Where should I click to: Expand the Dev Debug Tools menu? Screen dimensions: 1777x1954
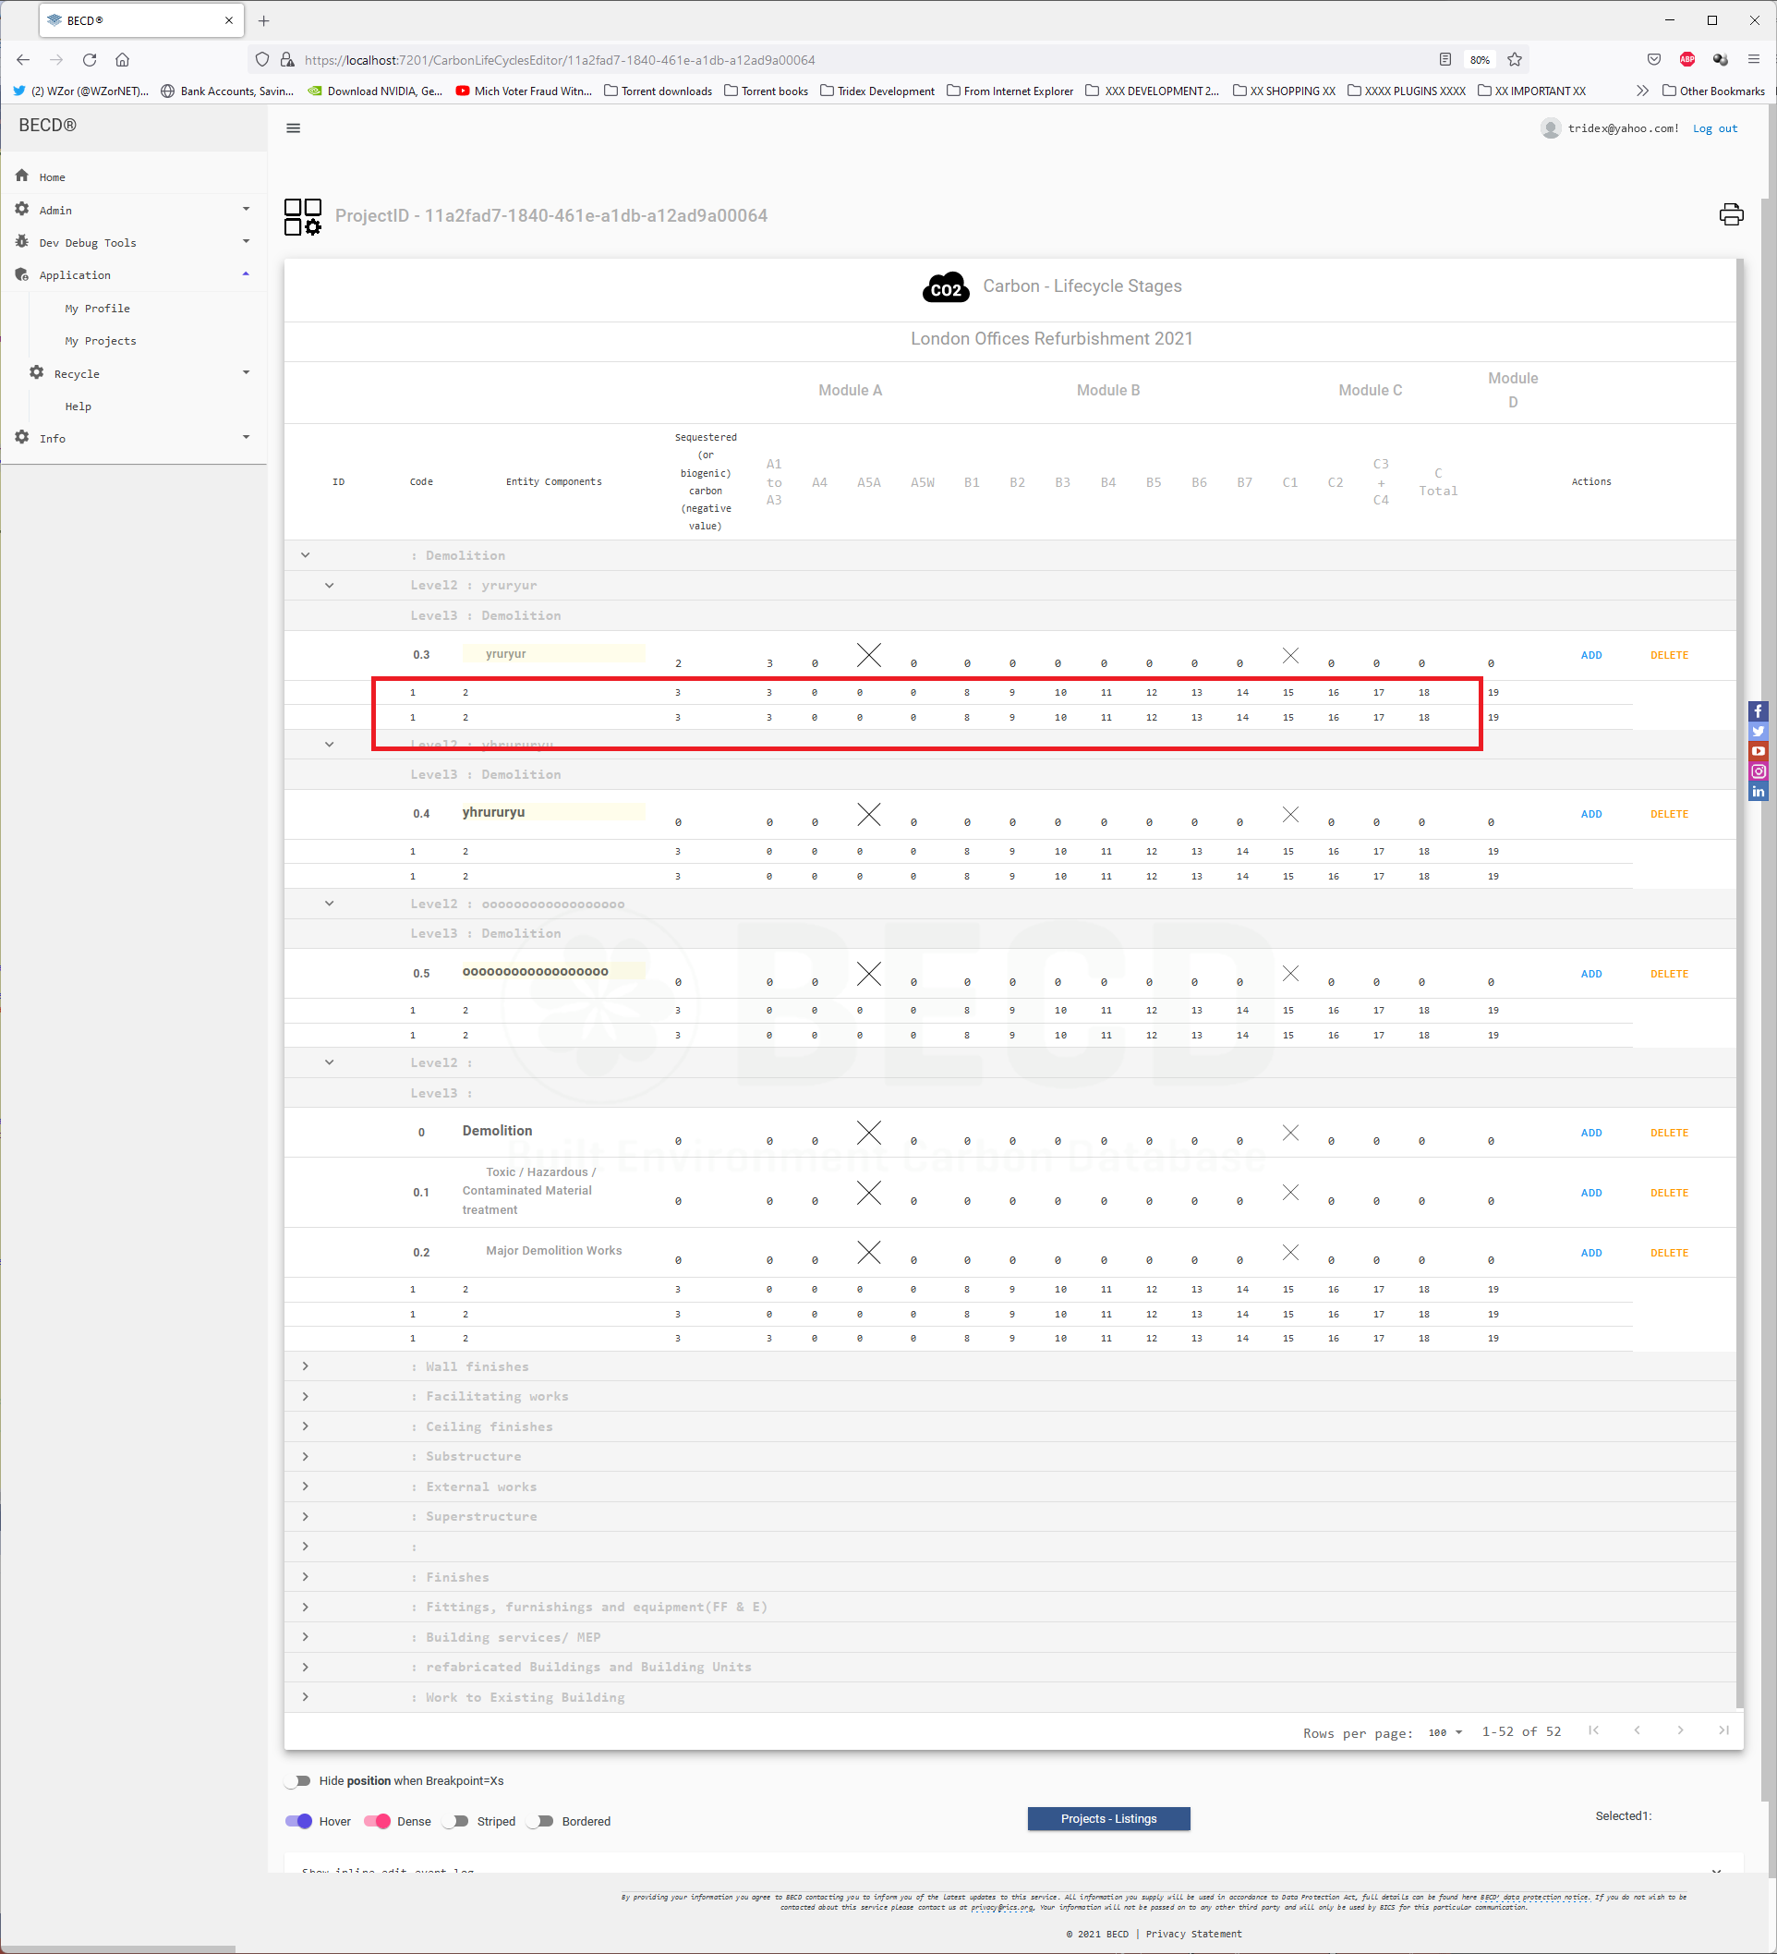[x=134, y=242]
